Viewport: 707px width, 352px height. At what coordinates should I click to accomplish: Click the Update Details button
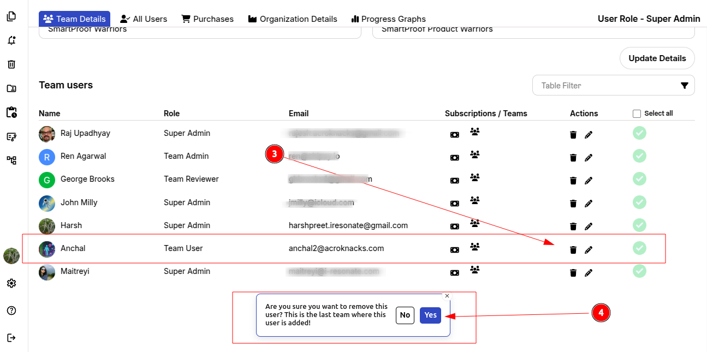[657, 58]
